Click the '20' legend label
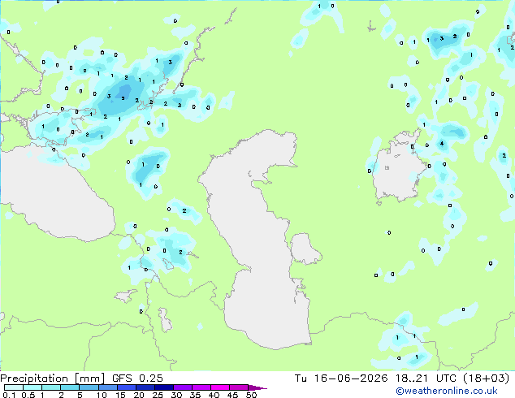Screen dimensions: 515x398 click(139, 395)
